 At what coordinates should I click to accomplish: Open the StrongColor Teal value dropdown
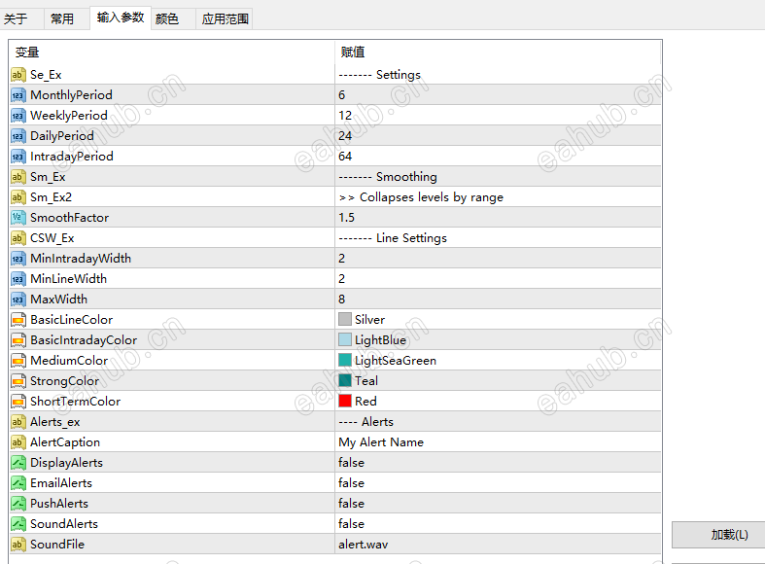click(365, 381)
